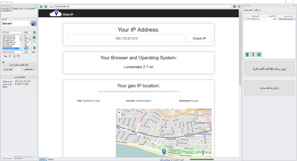Click the Show IP cloud logo
Screen dimensions: 297x161
pyautogui.click(x=56, y=13)
